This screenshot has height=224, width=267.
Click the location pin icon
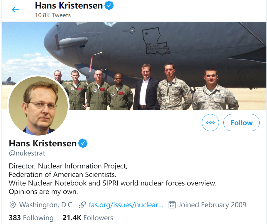click(x=13, y=205)
